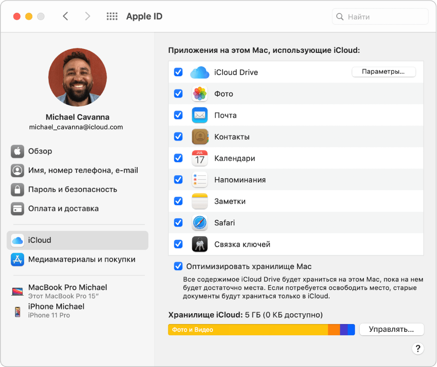
Task: Open the Обзор section in sidebar
Action: [40, 151]
